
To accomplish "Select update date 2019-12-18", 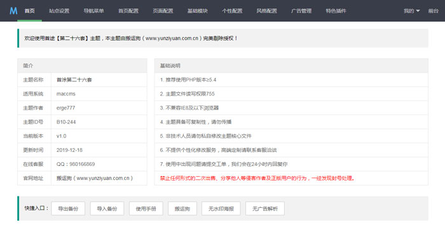I will 69,150.
